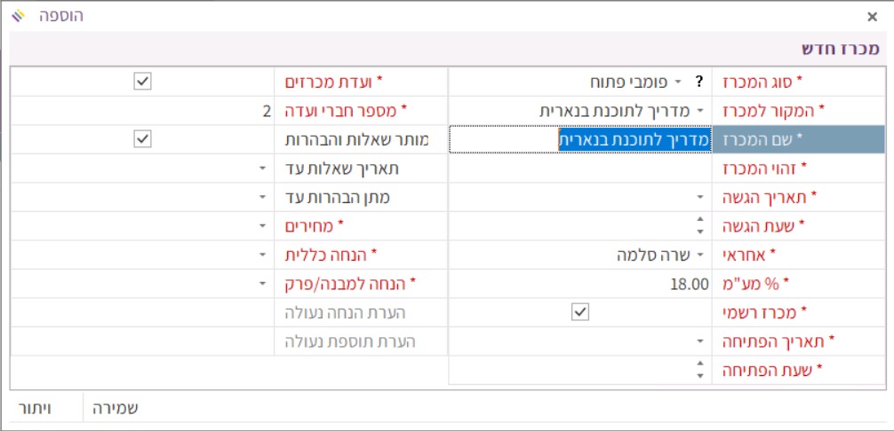
Task: Uncheck the מכרז רשמי checkbox
Action: coord(580,312)
